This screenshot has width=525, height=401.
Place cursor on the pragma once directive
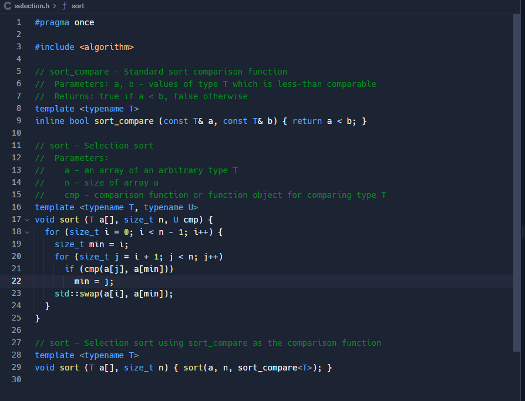[65, 22]
